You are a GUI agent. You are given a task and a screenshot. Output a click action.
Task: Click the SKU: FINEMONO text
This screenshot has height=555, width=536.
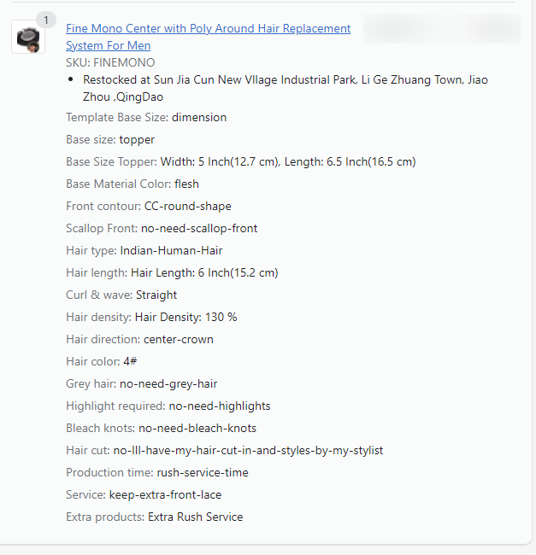tap(110, 62)
